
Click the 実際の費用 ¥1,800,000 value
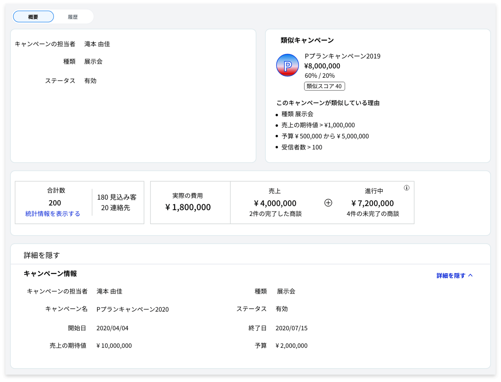point(188,207)
